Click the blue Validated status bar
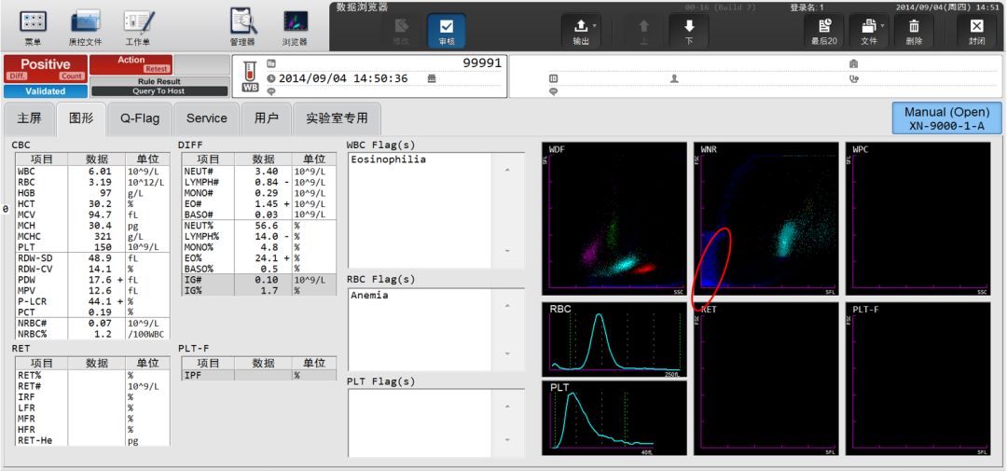Screen dimensions: 1007x471 coord(46,91)
